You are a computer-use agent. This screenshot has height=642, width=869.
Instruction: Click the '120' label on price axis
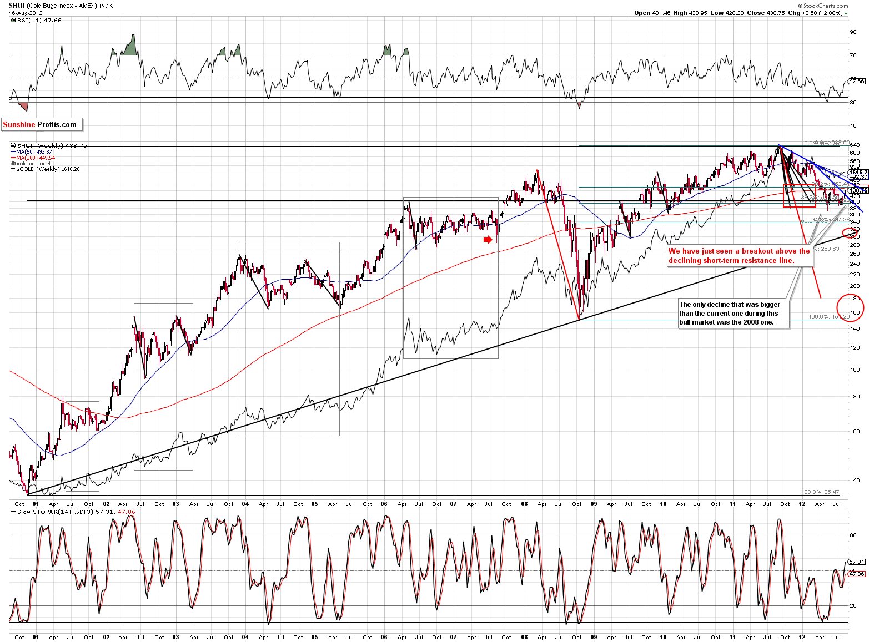click(855, 347)
